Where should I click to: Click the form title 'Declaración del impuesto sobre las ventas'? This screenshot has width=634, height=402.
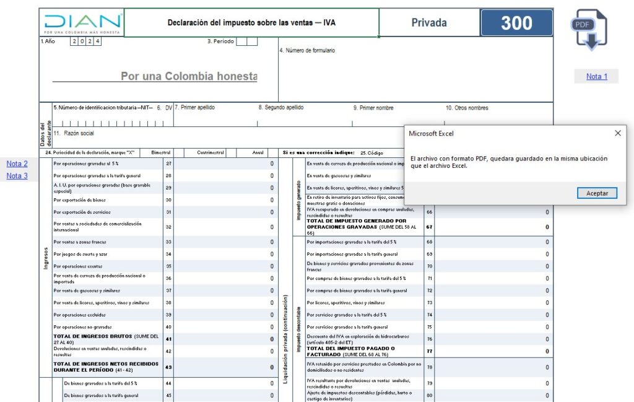[251, 23]
